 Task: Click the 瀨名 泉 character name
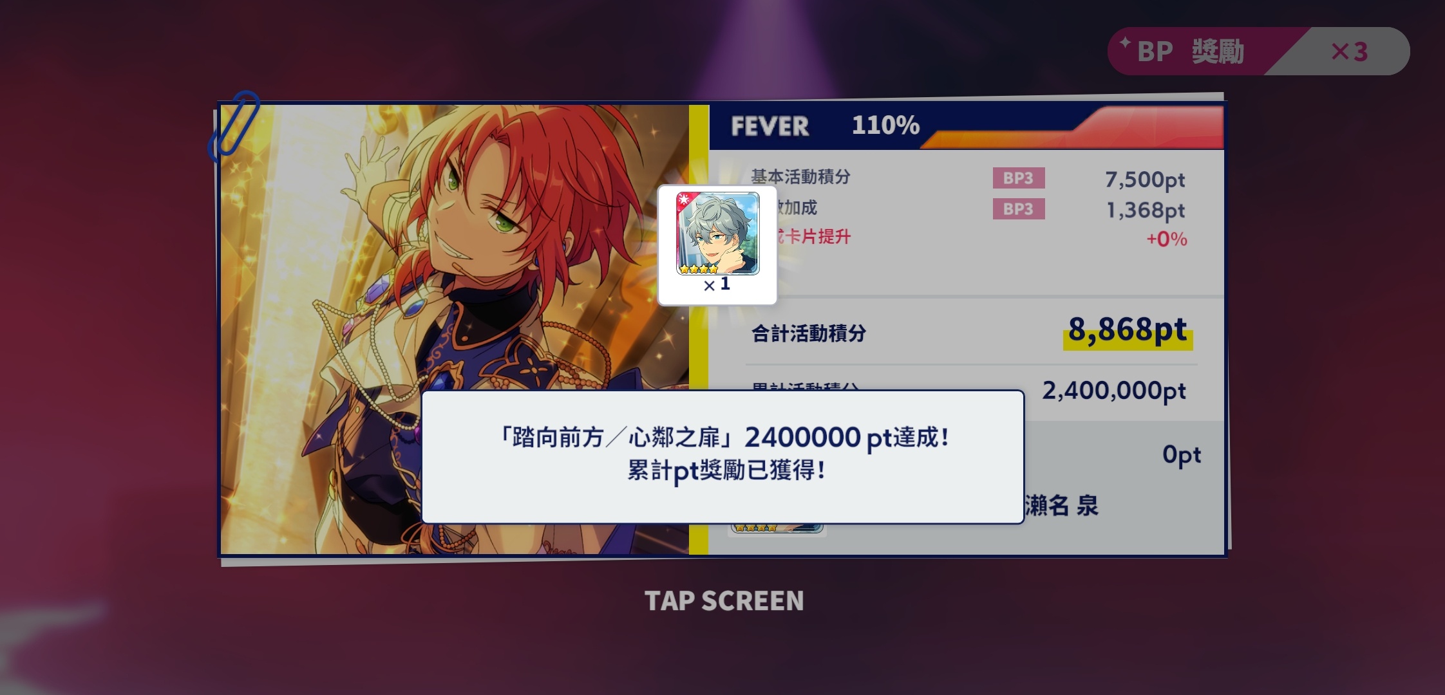[1061, 506]
